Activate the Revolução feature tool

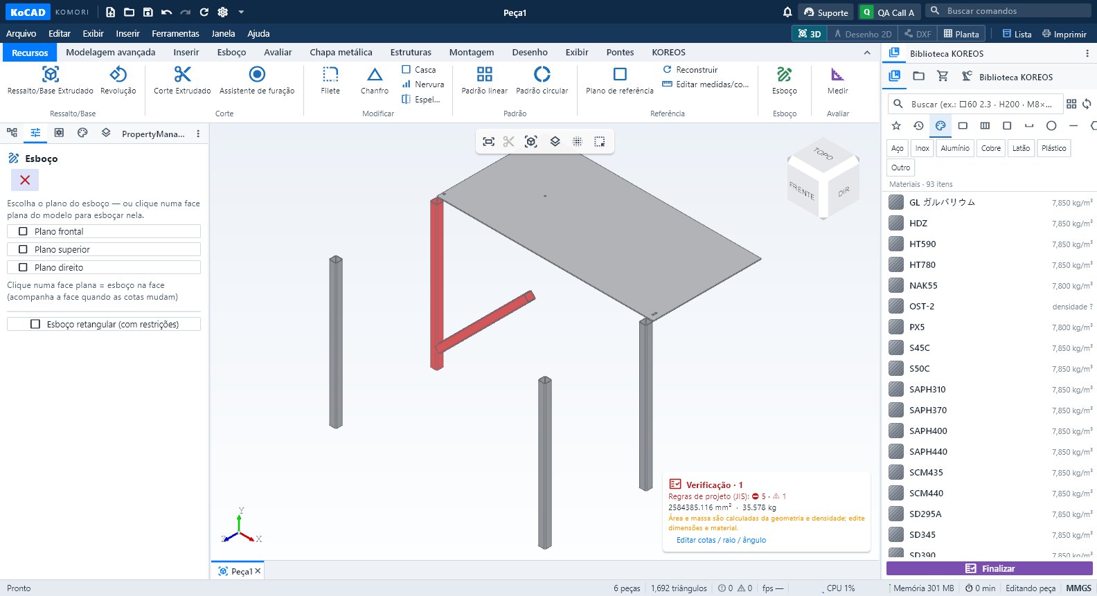(118, 80)
